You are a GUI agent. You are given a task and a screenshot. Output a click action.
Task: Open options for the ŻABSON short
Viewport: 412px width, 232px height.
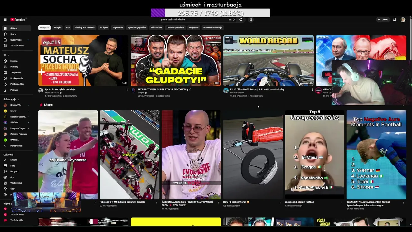[x=218, y=203]
